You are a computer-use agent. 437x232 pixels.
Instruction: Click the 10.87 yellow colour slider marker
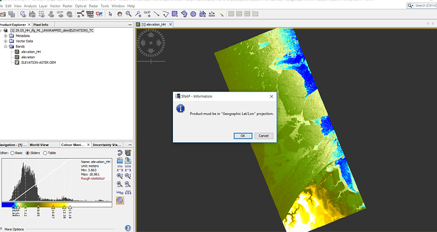(x=53, y=207)
